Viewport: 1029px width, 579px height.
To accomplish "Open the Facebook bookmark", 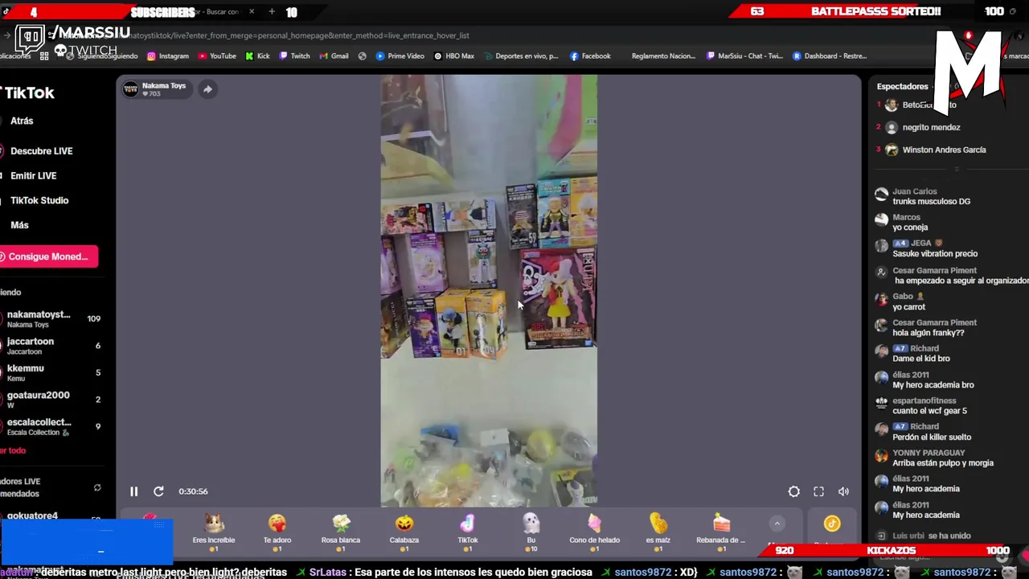I will (590, 56).
